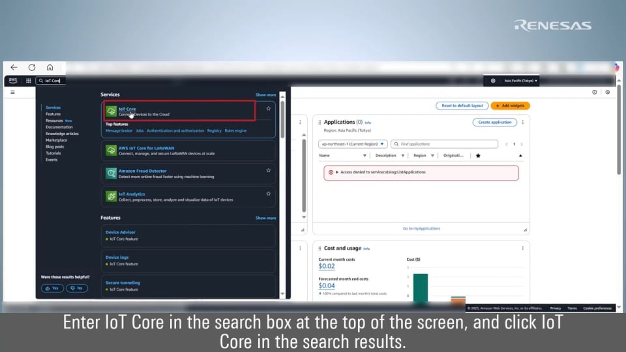The height and width of the screenshot is (352, 626).
Task: Click the IoT Core search field
Action: tap(51, 81)
